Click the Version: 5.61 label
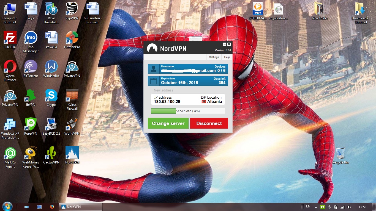 223,50
